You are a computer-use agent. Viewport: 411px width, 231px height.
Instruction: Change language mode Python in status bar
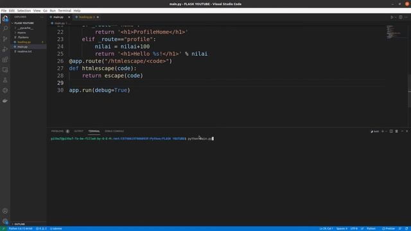(371, 228)
